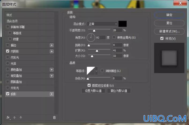
Task: Click the 杂色 slider handle
Action: click(x=88, y=79)
